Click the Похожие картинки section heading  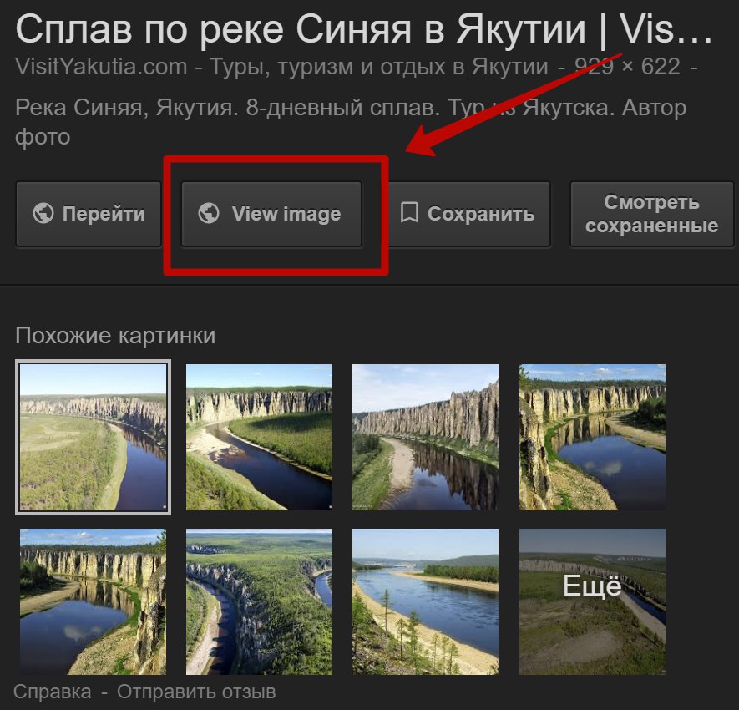tap(115, 336)
